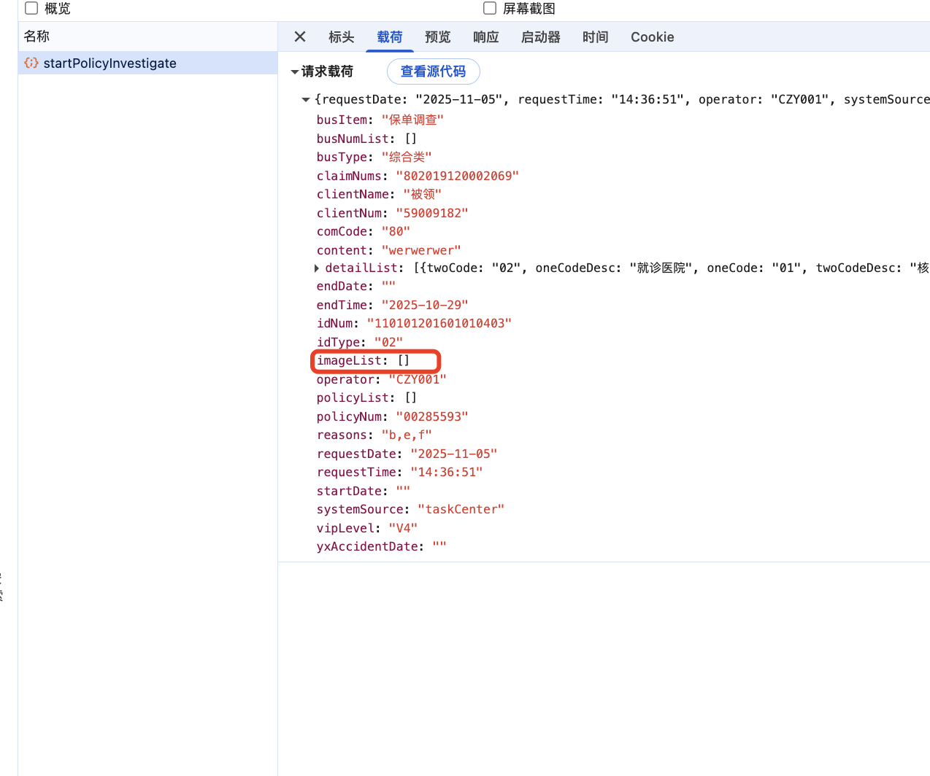Viewport: 930px width, 776px height.
Task: Click the 查看源代码 button
Action: point(433,71)
